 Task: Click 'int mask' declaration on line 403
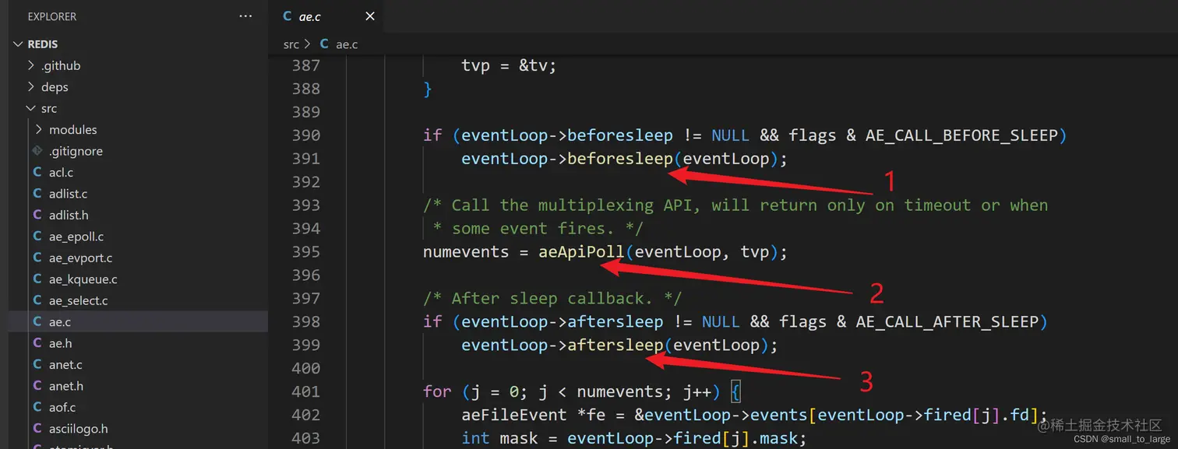[x=499, y=438]
